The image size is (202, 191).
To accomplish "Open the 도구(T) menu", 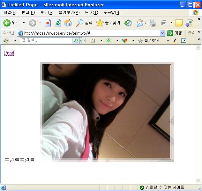I will (91, 13).
